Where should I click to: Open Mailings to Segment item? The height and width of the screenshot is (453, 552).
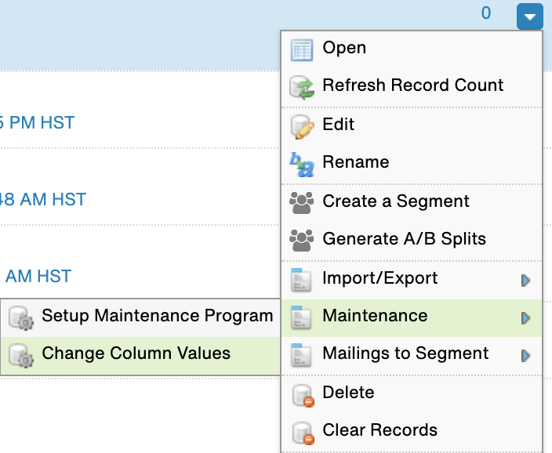click(412, 356)
